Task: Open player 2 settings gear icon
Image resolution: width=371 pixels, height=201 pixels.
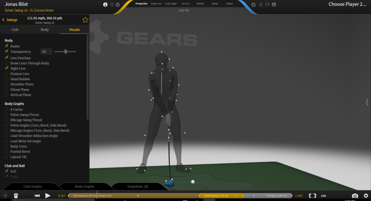Action: coord(253,5)
